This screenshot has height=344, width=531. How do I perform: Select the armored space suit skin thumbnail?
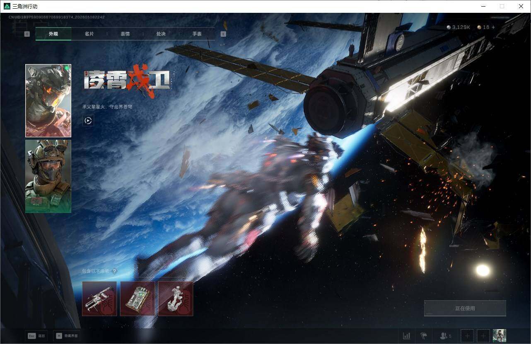[48, 100]
